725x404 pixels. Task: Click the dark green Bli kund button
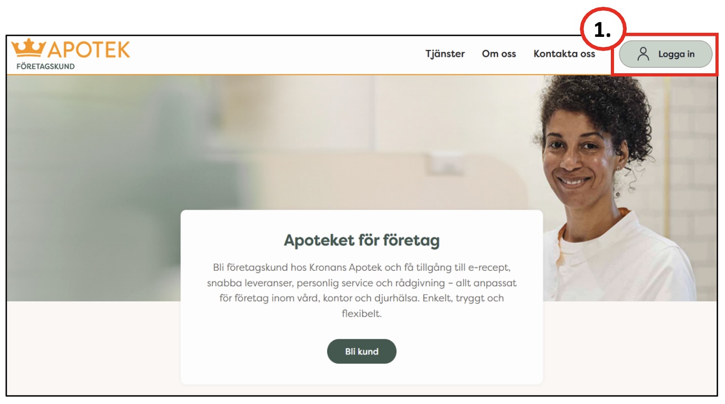[362, 351]
